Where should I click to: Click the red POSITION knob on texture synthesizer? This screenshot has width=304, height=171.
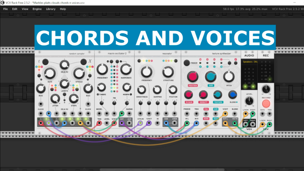tap(192, 77)
